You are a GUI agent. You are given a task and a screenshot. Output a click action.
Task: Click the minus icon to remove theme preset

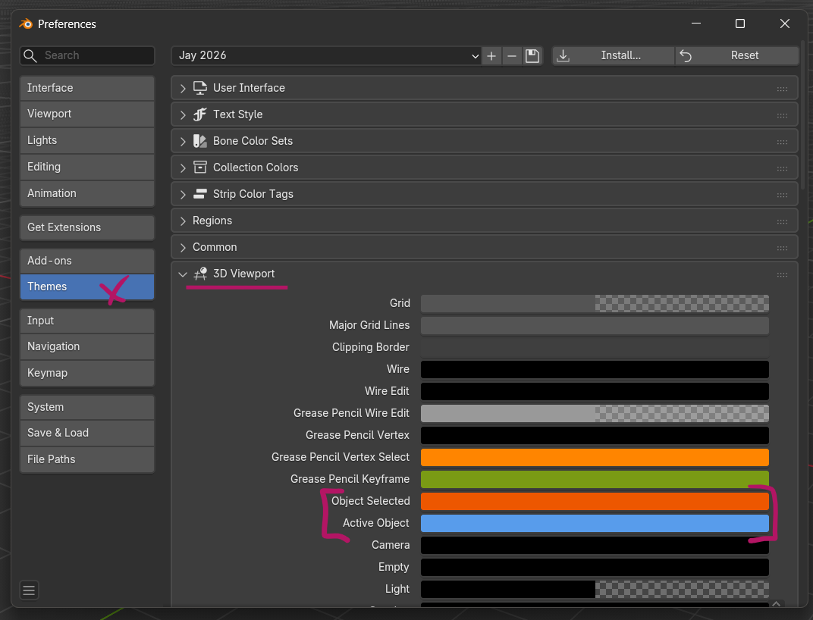click(512, 56)
